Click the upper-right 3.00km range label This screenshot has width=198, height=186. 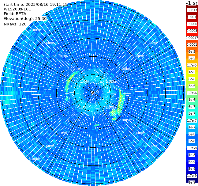tap(138, 56)
